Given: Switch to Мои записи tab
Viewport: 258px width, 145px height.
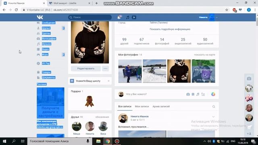Looking at the screenshot, I should click(x=142, y=106).
